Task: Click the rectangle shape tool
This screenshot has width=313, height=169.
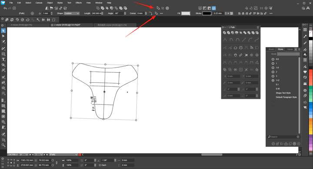Action: [x=3, y=54]
